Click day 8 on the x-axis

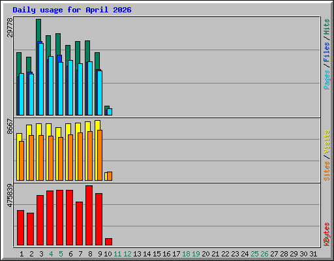coord(90,254)
